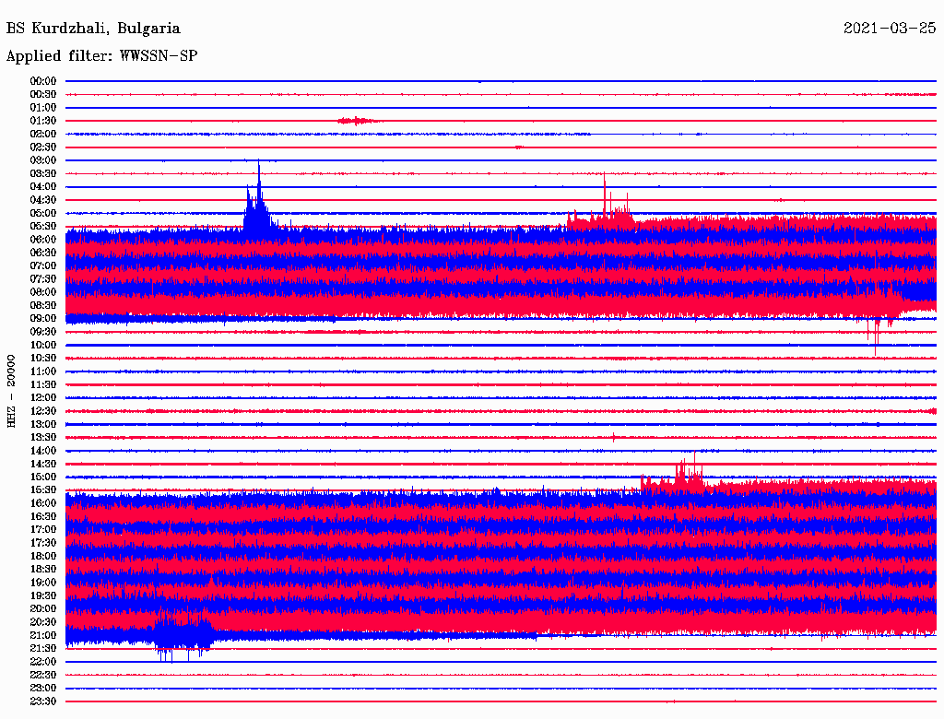Select the 14:00 time label
944x719 pixels.
point(43,451)
